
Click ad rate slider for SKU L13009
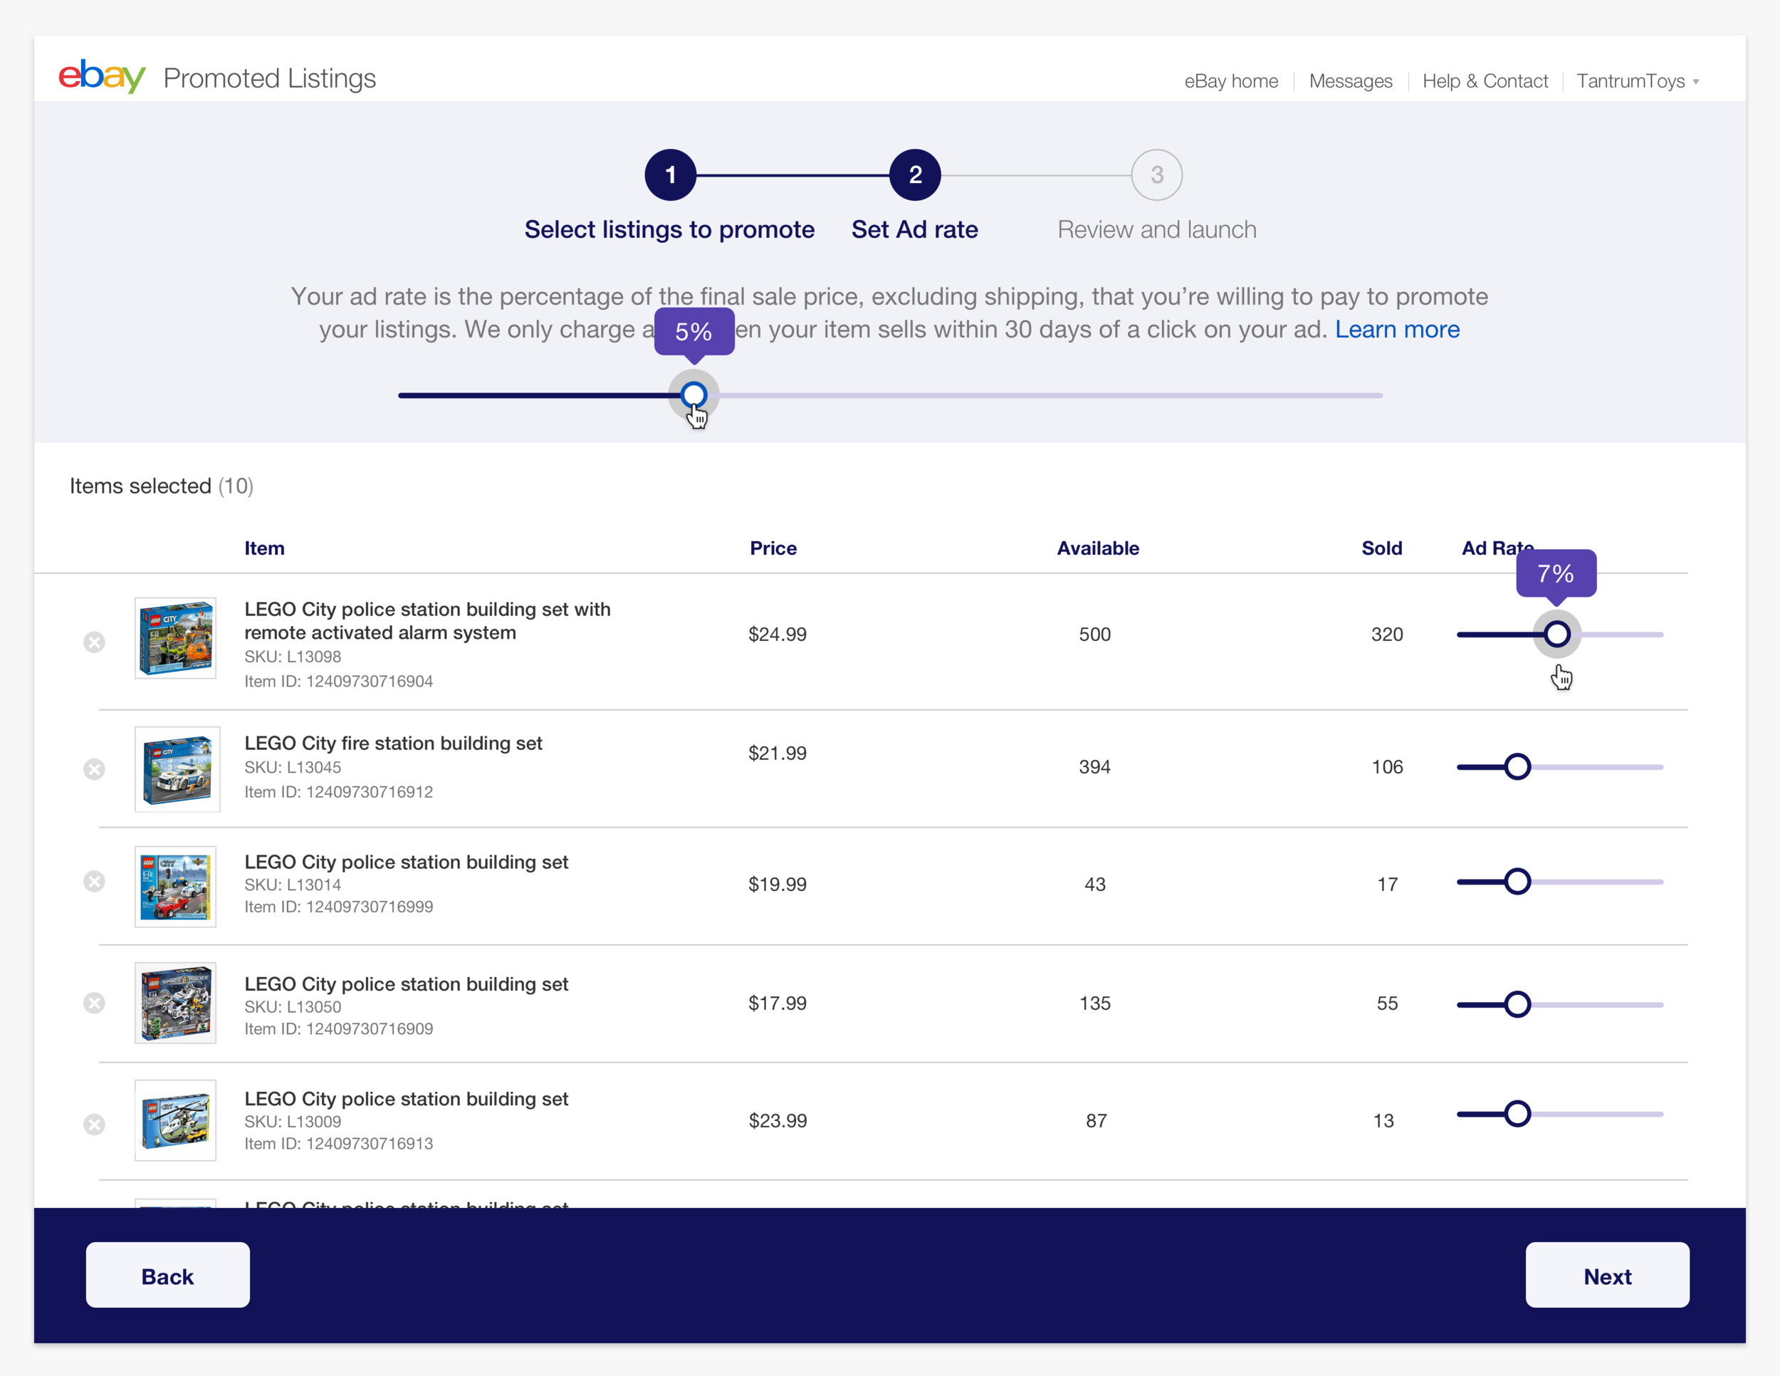pos(1517,1113)
